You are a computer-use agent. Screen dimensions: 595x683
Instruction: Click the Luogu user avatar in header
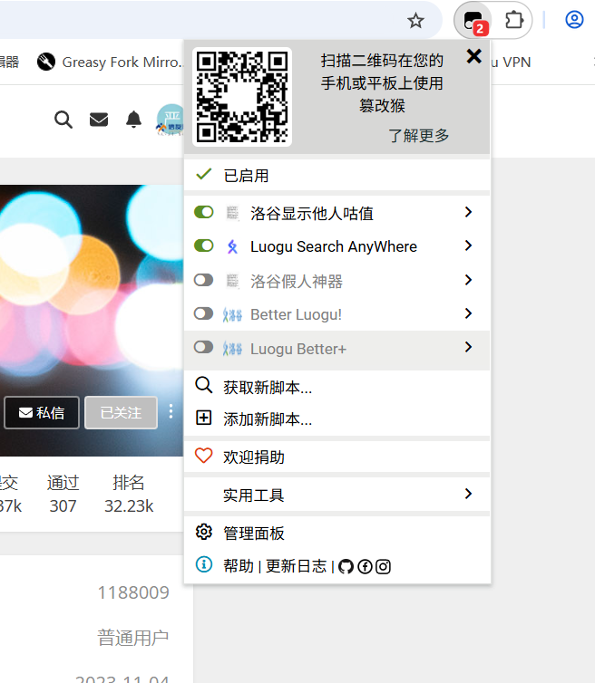tap(171, 120)
